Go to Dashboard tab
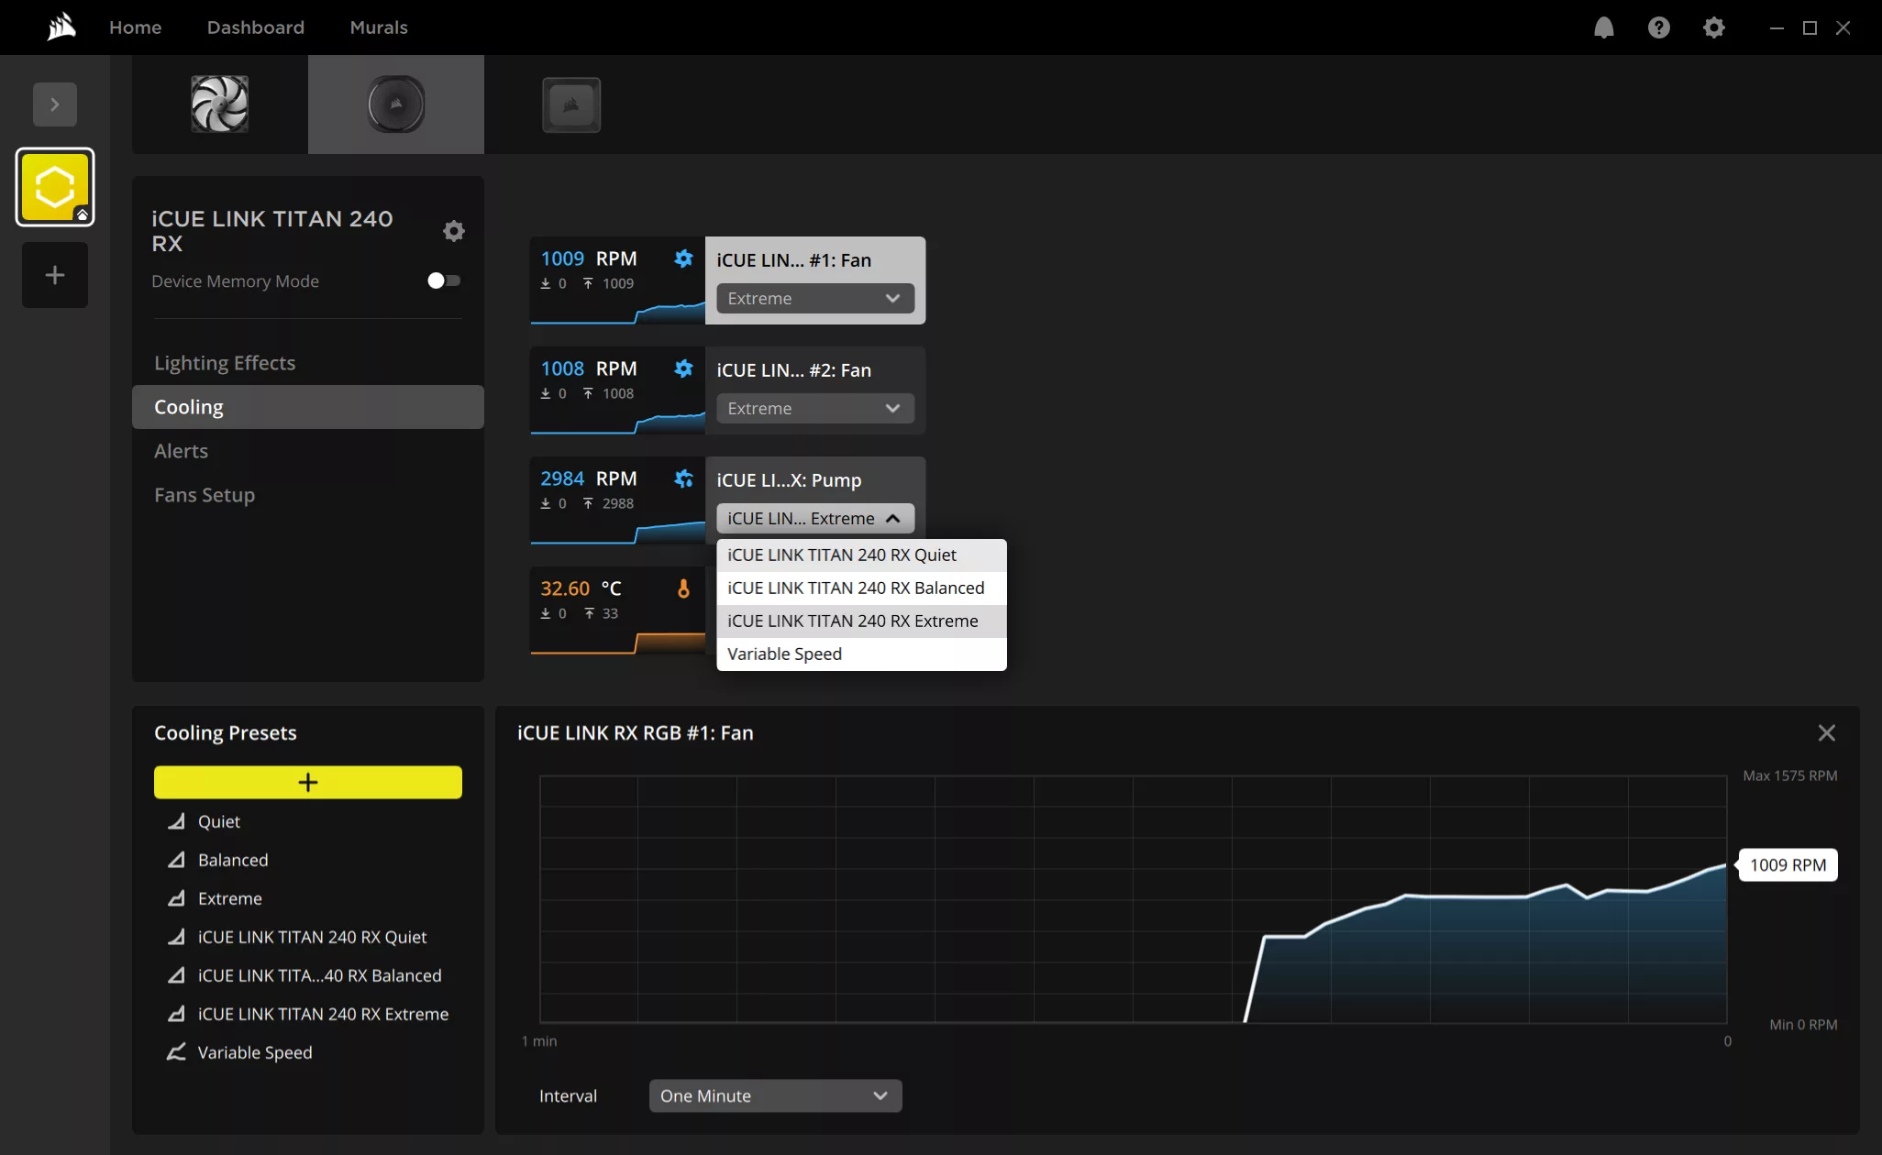 coord(256,27)
